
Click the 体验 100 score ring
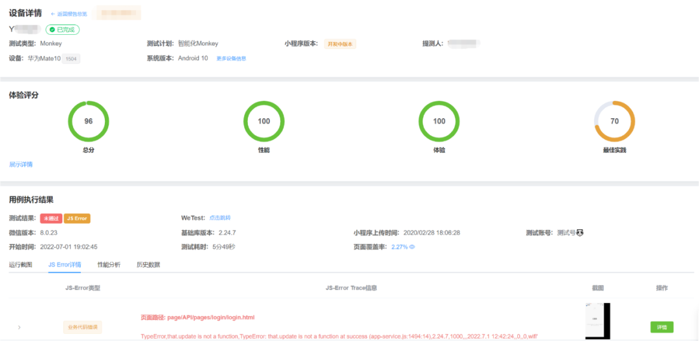(x=439, y=121)
